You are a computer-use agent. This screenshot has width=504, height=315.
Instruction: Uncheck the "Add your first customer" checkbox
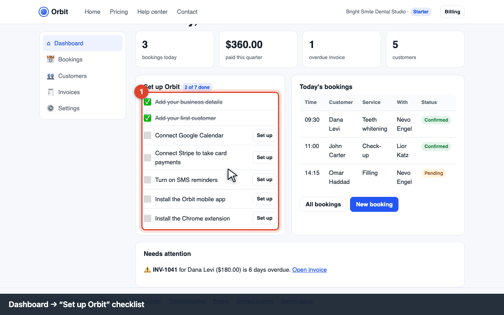147,118
